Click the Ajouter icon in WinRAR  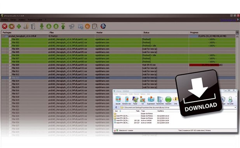tap(118, 100)
